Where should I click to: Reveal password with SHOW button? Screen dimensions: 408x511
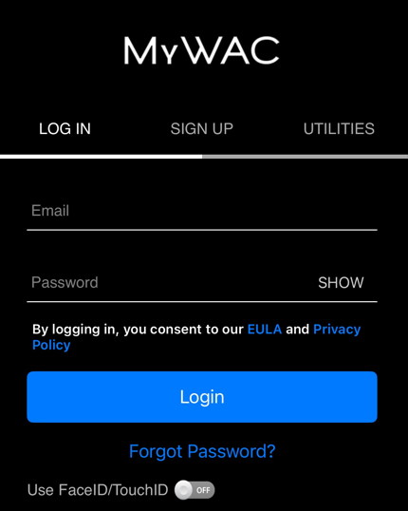pos(341,282)
